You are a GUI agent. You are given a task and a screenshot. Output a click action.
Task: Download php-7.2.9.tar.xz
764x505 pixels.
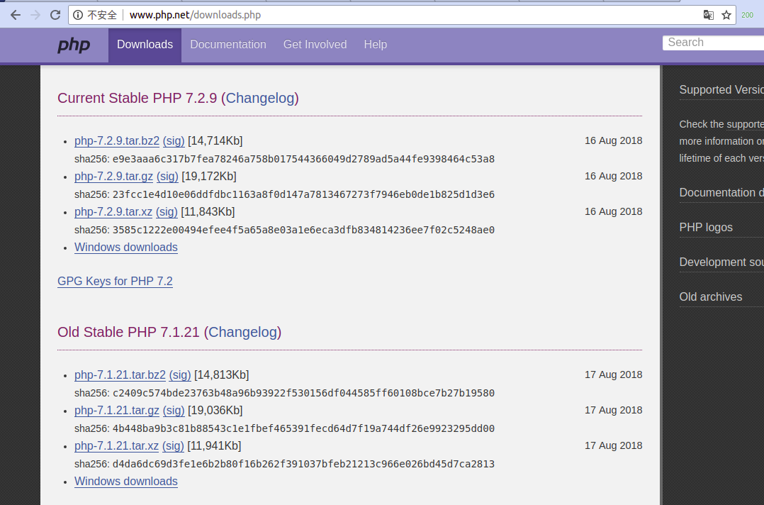(x=113, y=212)
